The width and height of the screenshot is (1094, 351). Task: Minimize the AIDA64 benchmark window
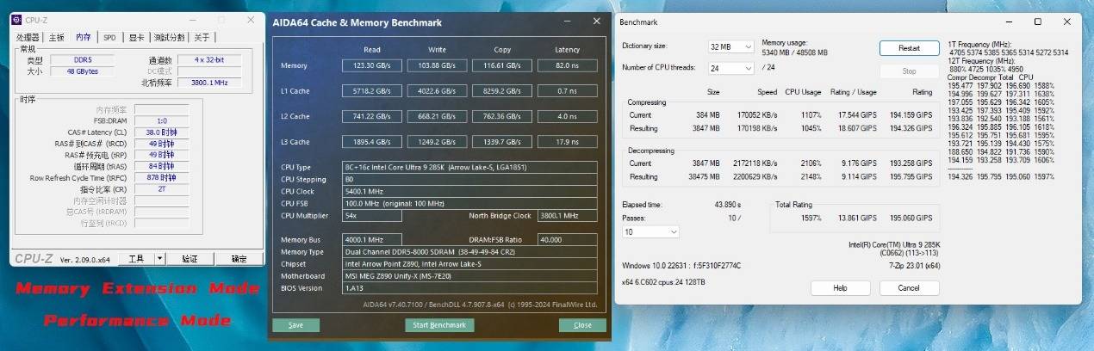click(565, 22)
